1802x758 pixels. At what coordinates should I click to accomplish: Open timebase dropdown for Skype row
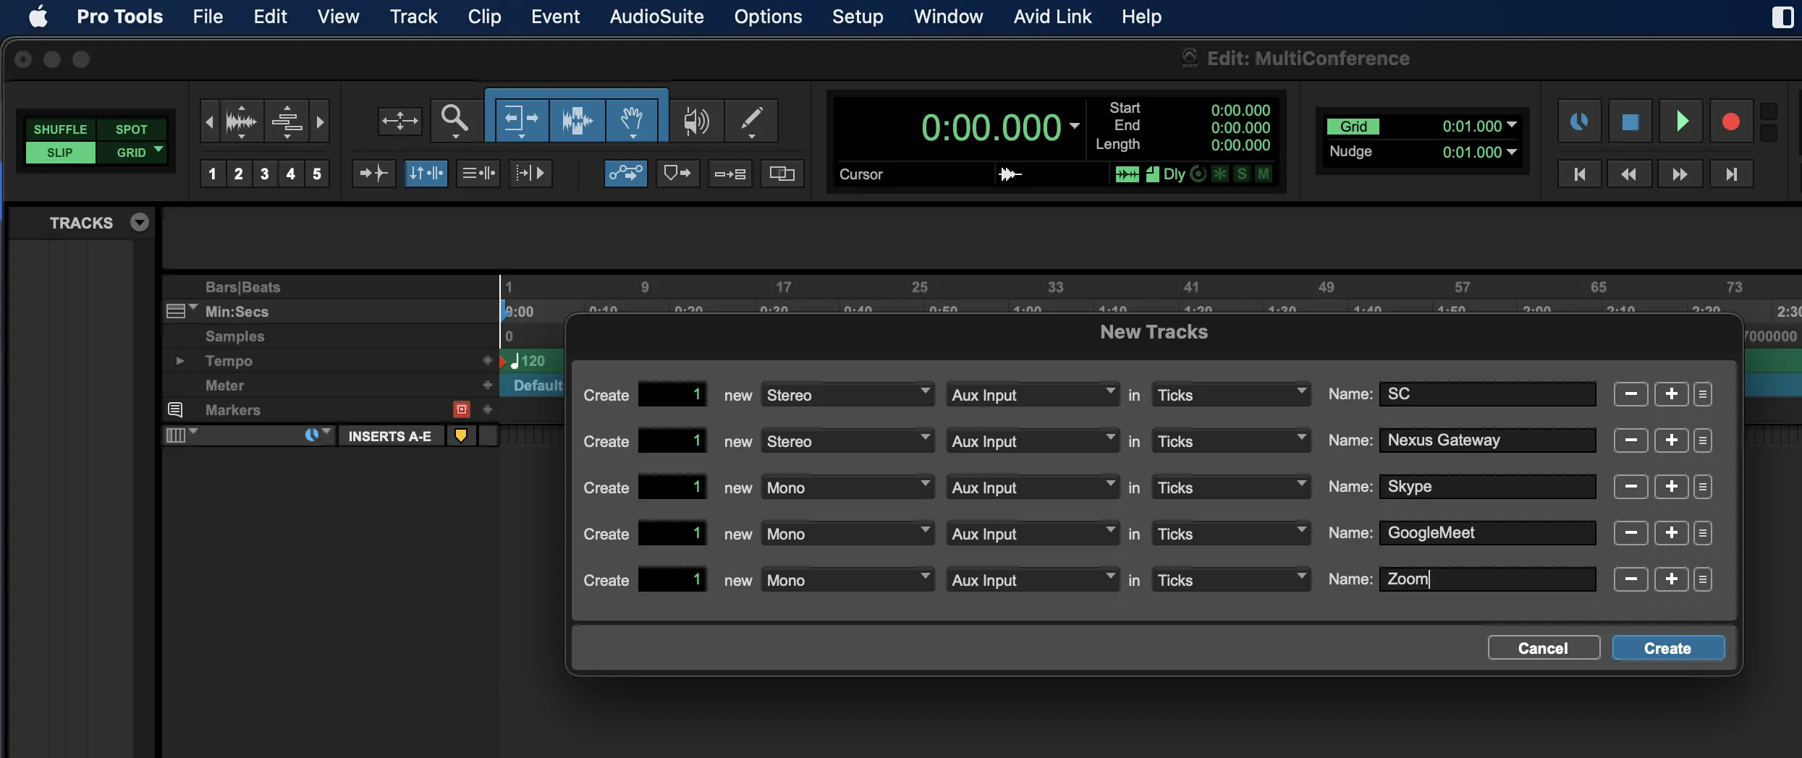coord(1231,487)
